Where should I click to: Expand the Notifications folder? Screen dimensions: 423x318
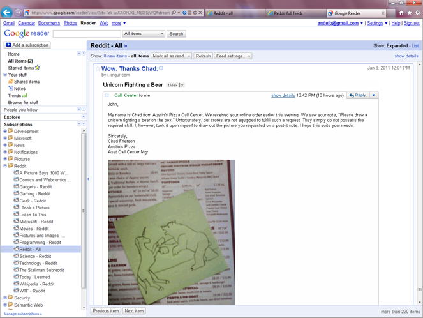tap(5, 152)
